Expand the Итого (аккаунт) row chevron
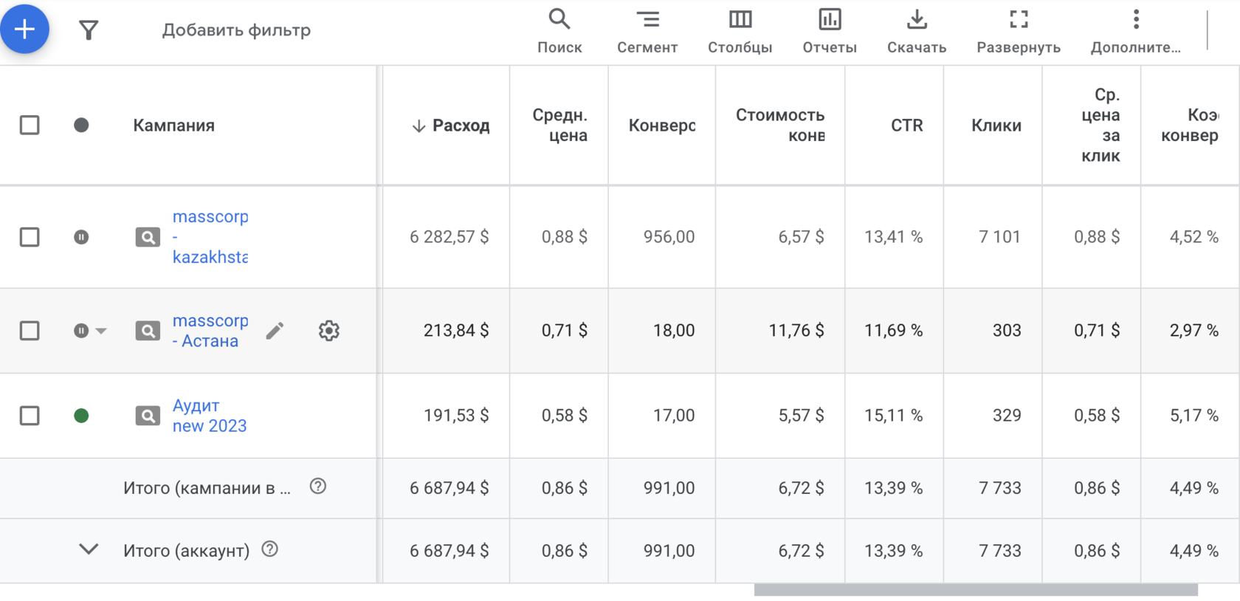 89,550
